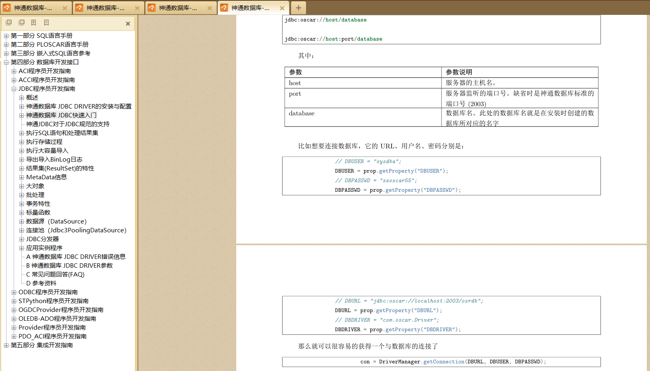Close the bookmarks sidebar panel
The width and height of the screenshot is (650, 371).
(128, 24)
